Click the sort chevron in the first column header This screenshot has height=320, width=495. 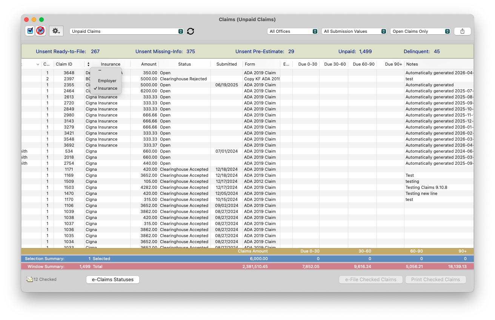coord(38,64)
